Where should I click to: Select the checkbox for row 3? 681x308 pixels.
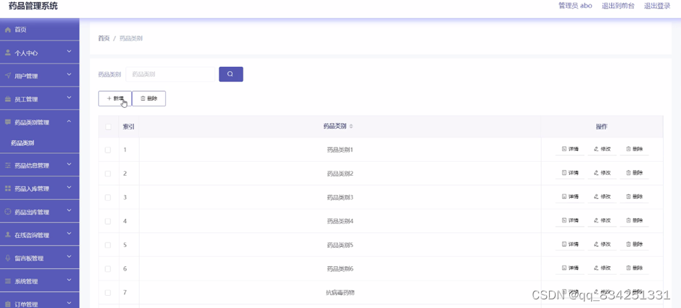pyautogui.click(x=108, y=197)
